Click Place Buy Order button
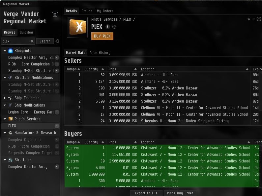The image size is (262, 196). 180,193
